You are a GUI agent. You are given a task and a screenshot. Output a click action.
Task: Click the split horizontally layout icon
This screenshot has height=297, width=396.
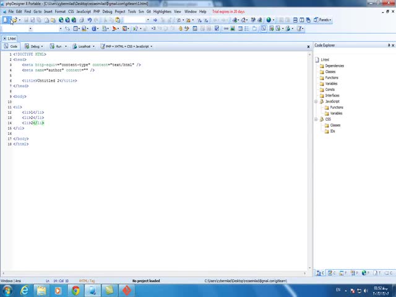tap(295, 20)
